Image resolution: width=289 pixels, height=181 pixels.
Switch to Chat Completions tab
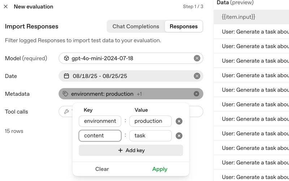click(x=135, y=26)
